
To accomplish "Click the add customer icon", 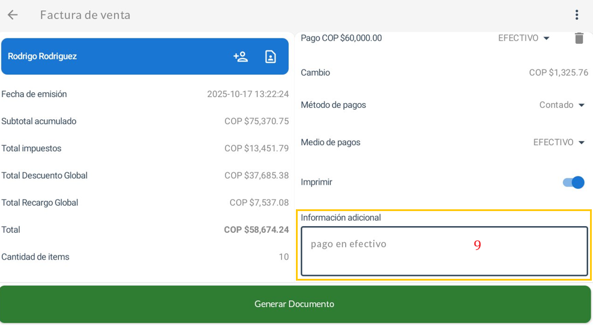I will click(x=241, y=56).
